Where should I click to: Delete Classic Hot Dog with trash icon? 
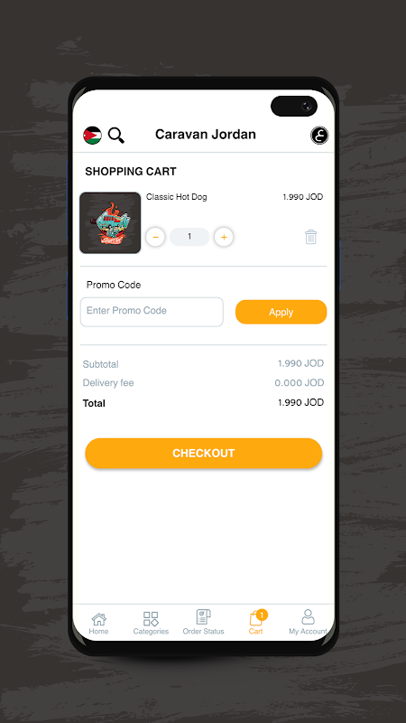(x=310, y=237)
